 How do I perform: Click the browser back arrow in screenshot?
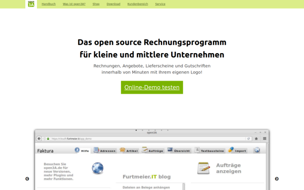click(39, 139)
